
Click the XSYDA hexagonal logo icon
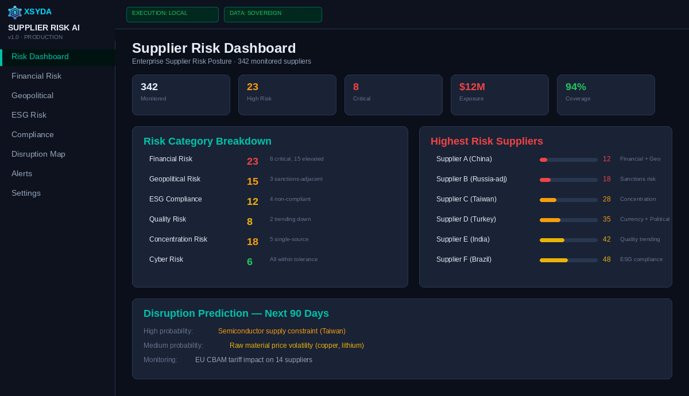coord(14,12)
